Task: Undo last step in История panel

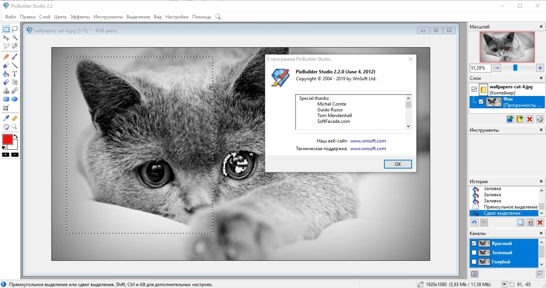Action: [x=474, y=223]
